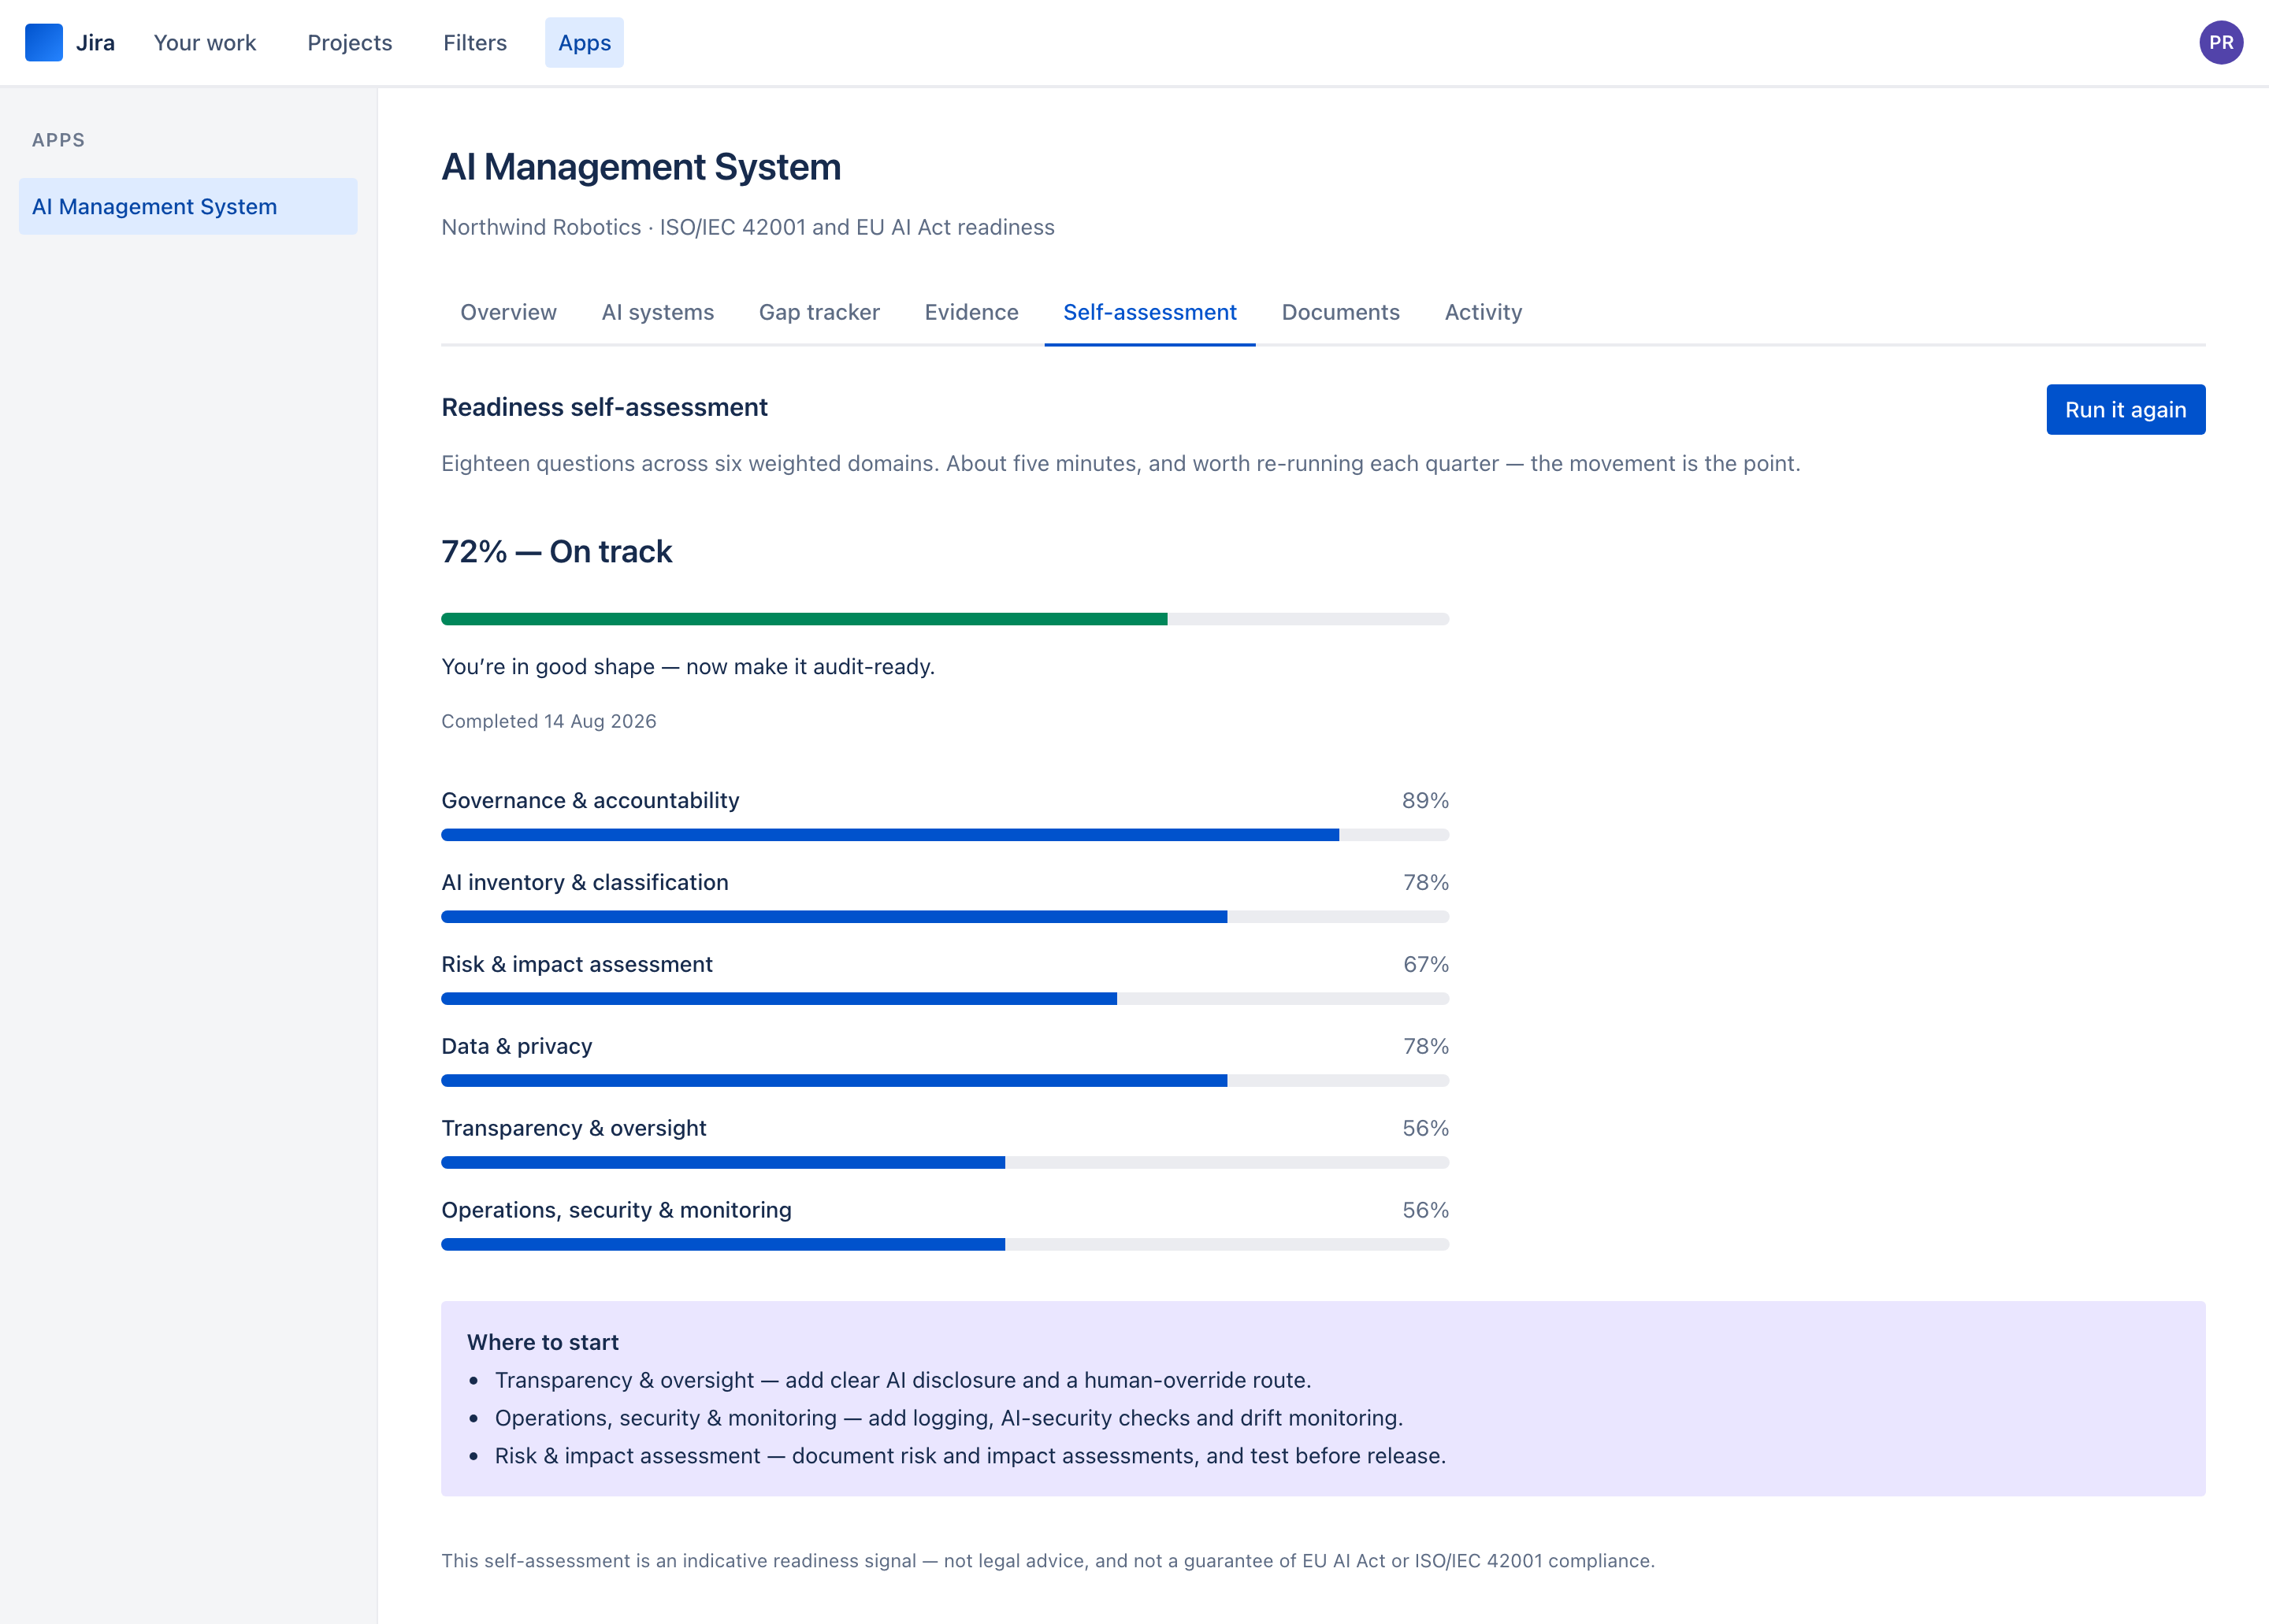Click the 'Where to start' heading
Viewport: 2269px width, 1624px height.
tap(542, 1343)
